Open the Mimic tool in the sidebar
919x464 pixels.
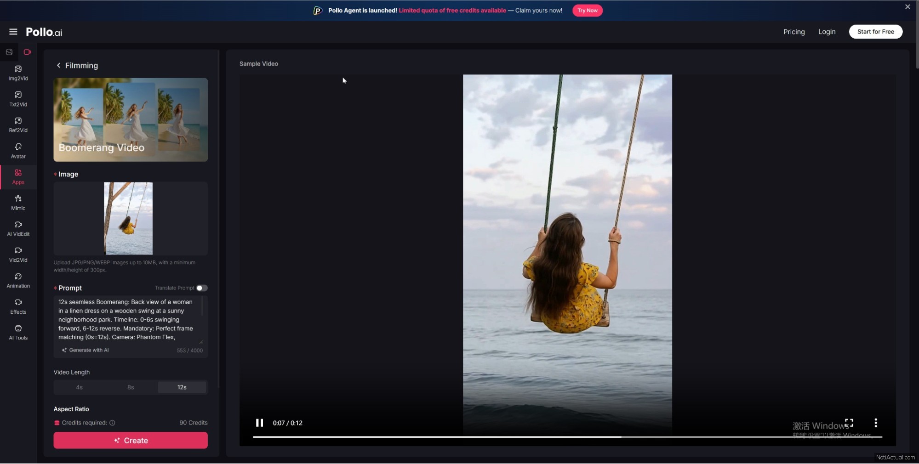click(x=18, y=203)
